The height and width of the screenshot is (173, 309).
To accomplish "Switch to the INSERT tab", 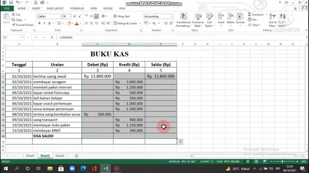I will click(36, 9).
